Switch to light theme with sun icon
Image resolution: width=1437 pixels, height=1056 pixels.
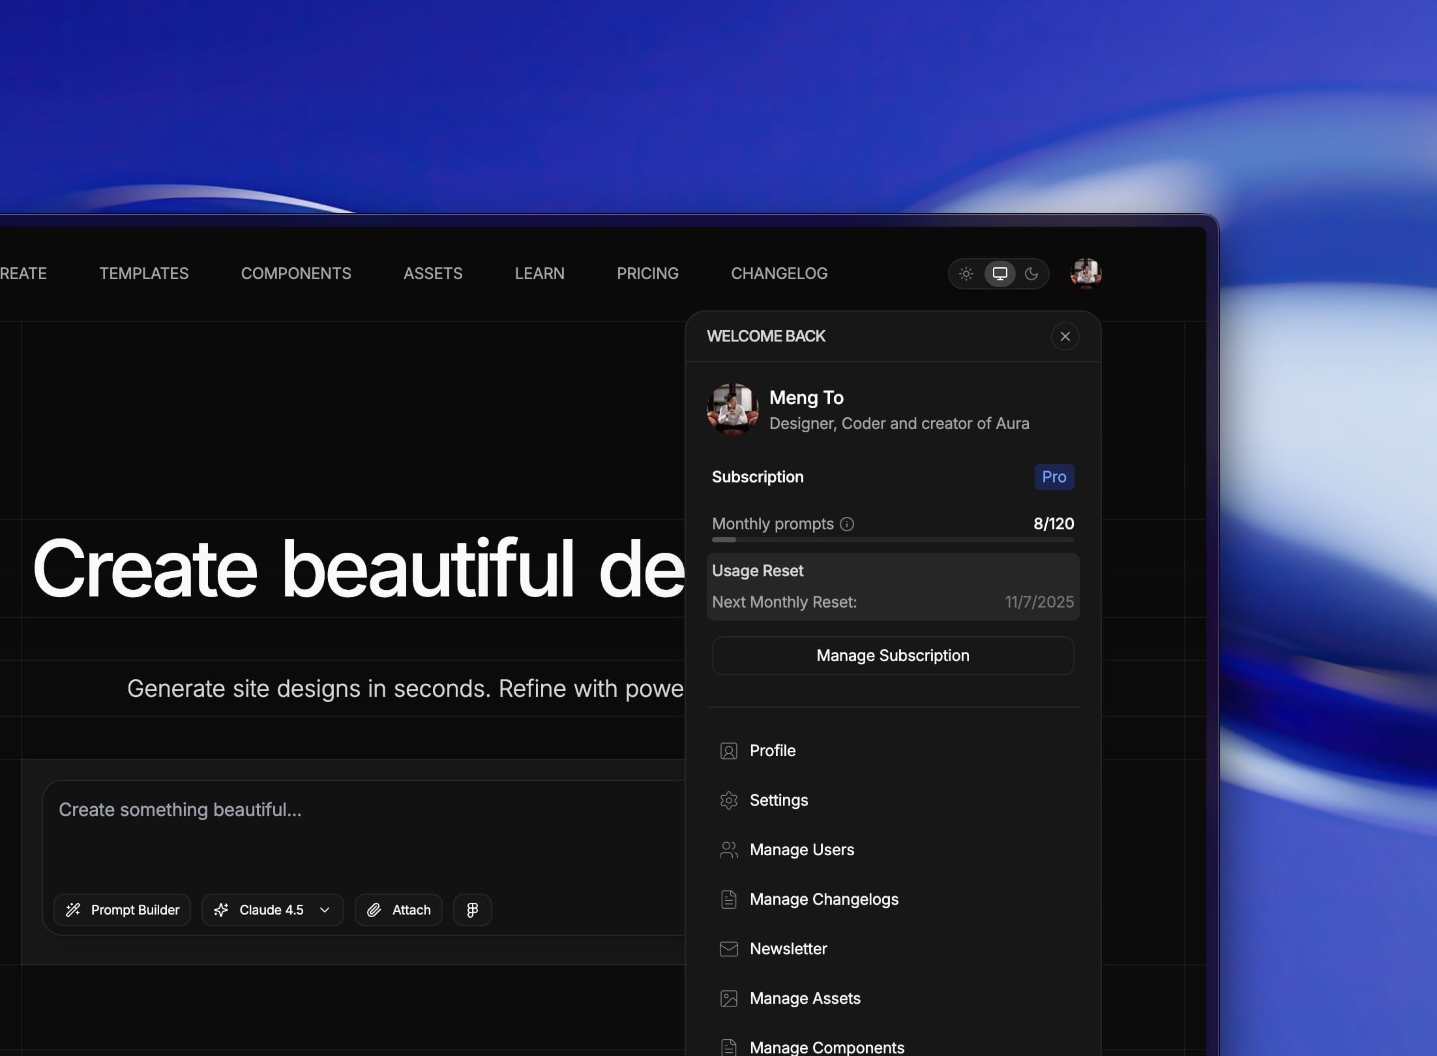966,274
